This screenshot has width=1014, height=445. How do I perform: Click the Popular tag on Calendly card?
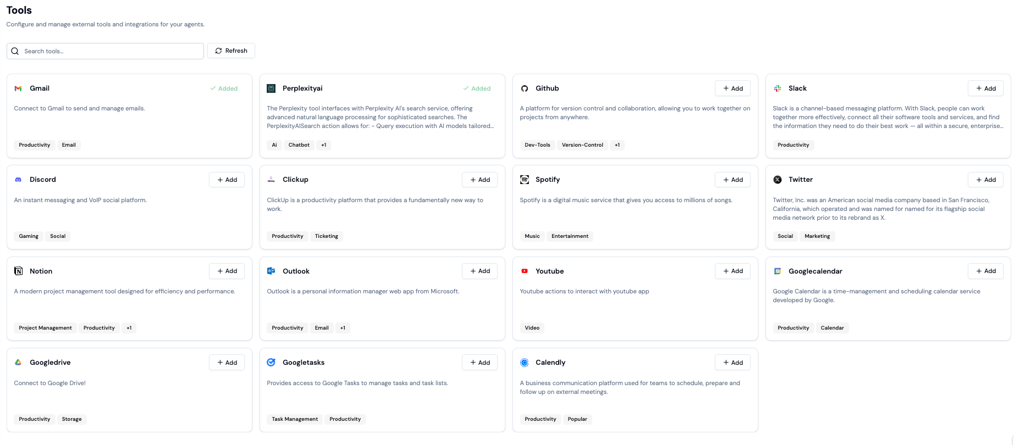[x=577, y=419]
